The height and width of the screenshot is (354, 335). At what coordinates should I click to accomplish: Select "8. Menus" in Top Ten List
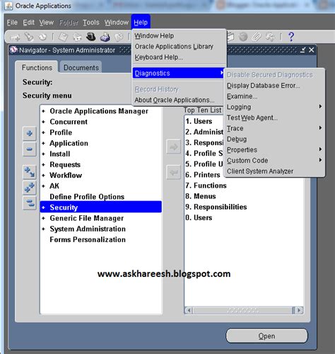tap(201, 196)
